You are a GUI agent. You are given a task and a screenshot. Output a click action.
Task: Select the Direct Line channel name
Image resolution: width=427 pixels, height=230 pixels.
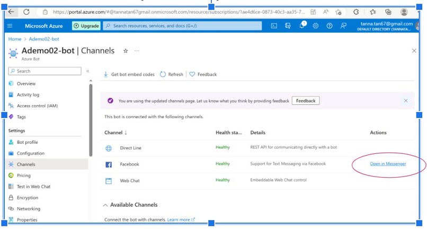(130, 148)
